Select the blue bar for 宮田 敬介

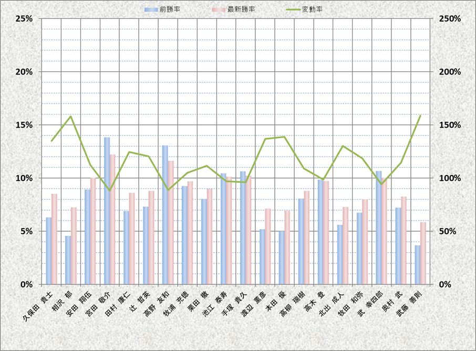[x=107, y=210]
